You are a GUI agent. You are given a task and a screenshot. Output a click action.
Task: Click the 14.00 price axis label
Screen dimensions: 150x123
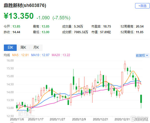click(x=10, y=92)
